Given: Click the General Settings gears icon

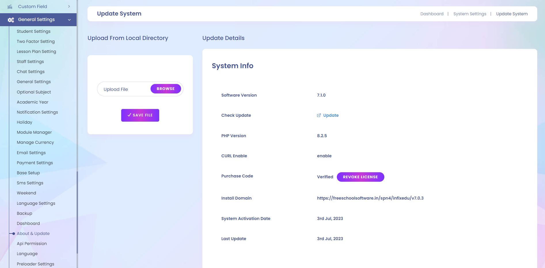Looking at the screenshot, I should point(11,20).
